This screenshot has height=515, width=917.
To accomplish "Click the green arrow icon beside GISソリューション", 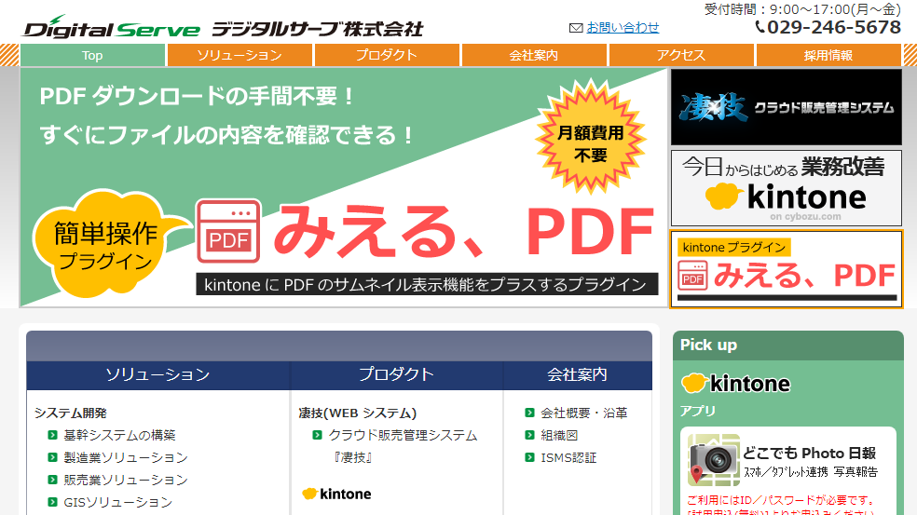I will (x=53, y=502).
